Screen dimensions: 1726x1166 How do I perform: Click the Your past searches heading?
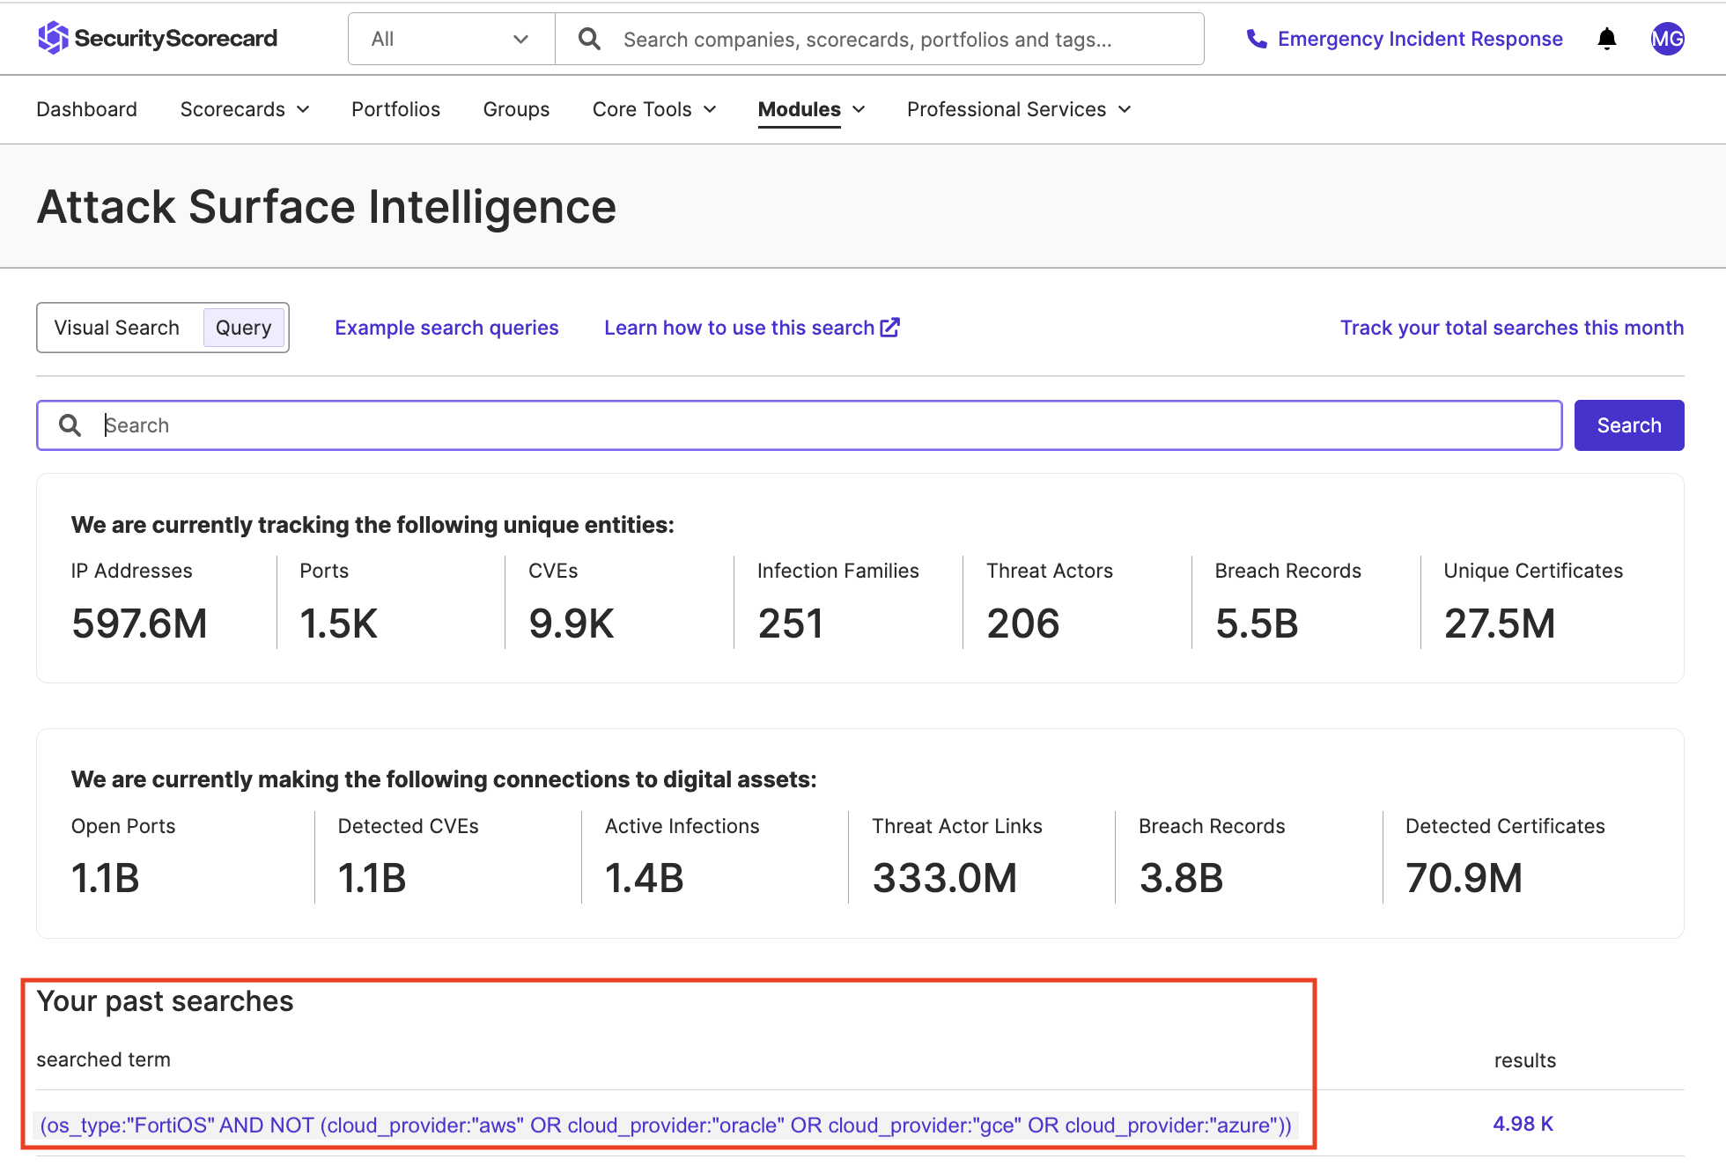point(165,1001)
